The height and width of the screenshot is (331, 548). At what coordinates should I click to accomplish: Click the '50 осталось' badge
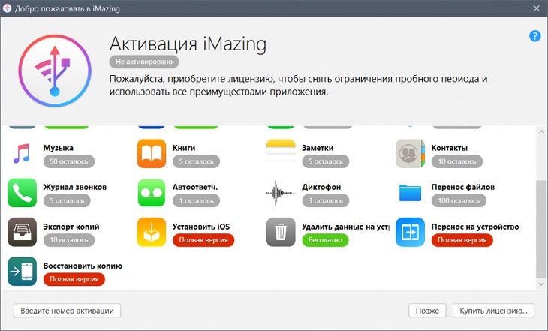coord(69,161)
